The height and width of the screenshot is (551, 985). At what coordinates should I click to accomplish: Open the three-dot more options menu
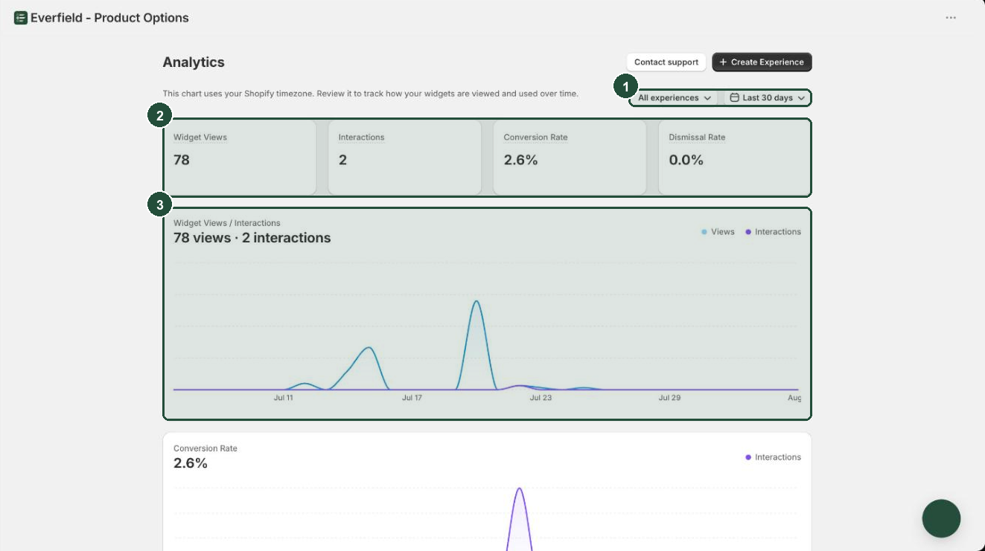point(951,18)
